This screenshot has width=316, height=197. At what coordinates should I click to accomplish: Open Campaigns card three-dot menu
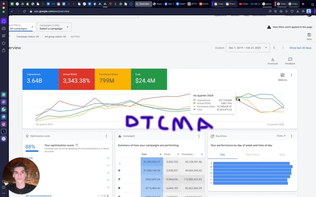tap(199, 136)
